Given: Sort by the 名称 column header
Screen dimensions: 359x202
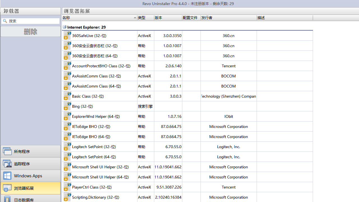Looking at the screenshot, I should (x=98, y=18).
